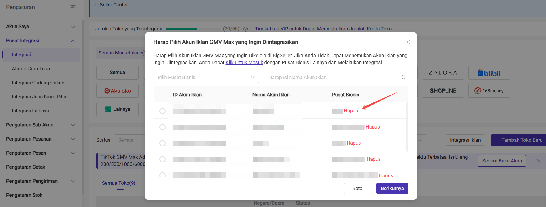Screen dimensions: 546x207
Task: Open Aturan Grup Toko menu item
Action: 31,69
